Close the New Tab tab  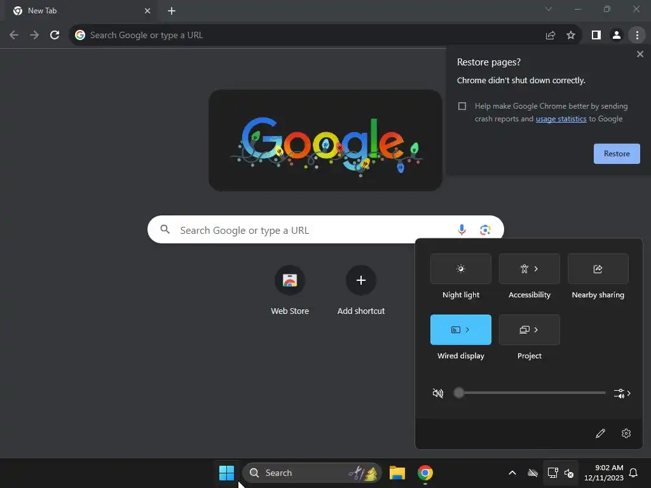coord(147,11)
